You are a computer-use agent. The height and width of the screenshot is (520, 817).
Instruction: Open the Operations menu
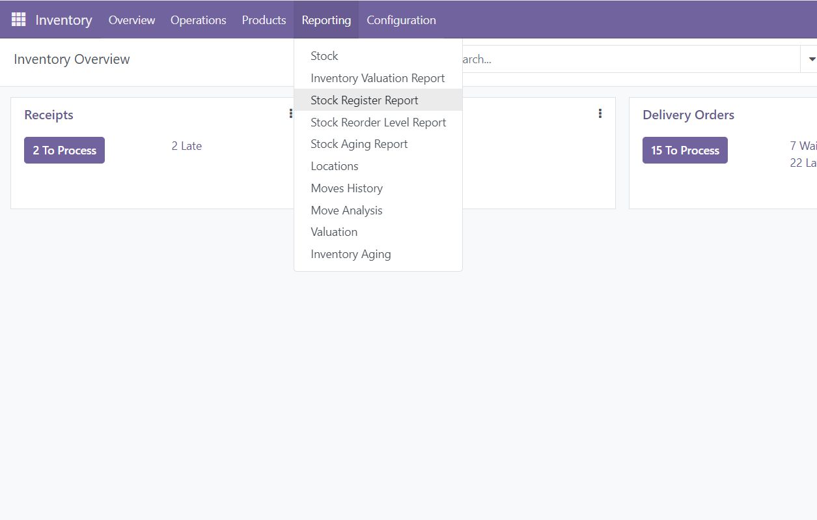198,20
